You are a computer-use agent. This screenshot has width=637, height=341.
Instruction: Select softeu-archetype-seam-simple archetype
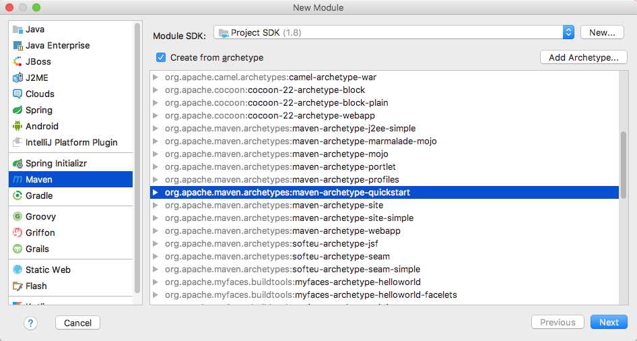point(384,269)
